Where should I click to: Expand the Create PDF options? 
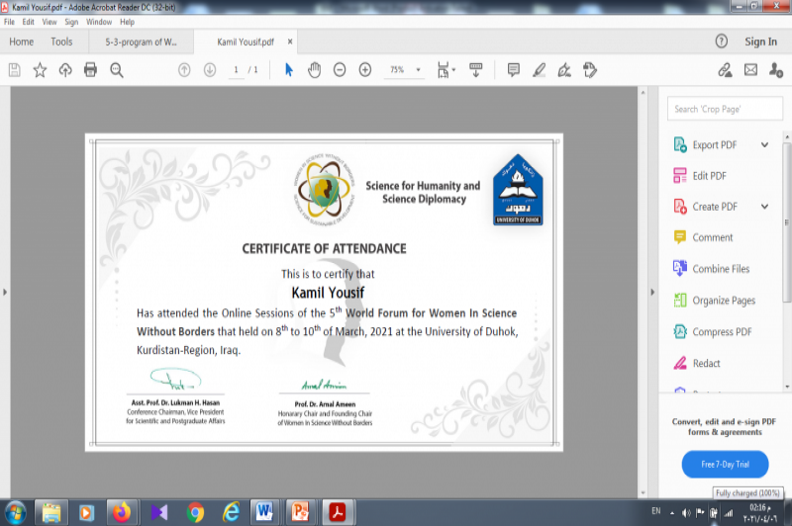point(764,207)
